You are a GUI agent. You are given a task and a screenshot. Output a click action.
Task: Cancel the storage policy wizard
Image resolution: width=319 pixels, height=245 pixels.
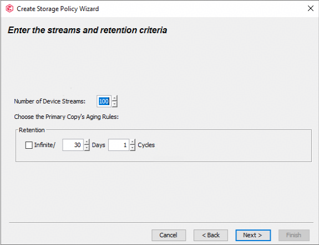(169, 235)
